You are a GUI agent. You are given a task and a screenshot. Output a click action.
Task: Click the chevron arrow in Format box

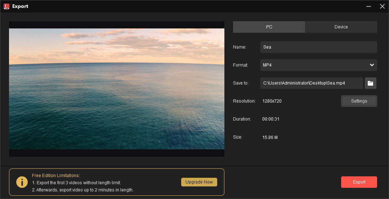372,65
